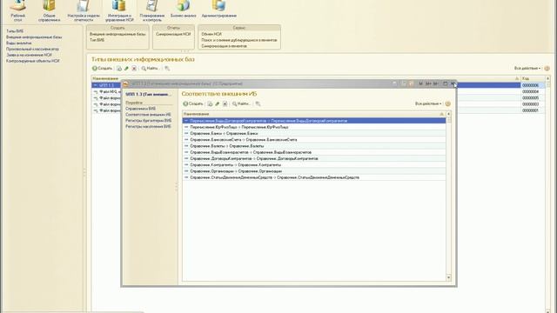The width and height of the screenshot is (557, 313).
Task: Click cancel search icon in Типы внешних информационных баз toolbar
Action: click(x=167, y=68)
